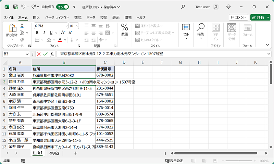Click the red font color swatch button
The width and height of the screenshot is (274, 164).
click(x=60, y=40)
